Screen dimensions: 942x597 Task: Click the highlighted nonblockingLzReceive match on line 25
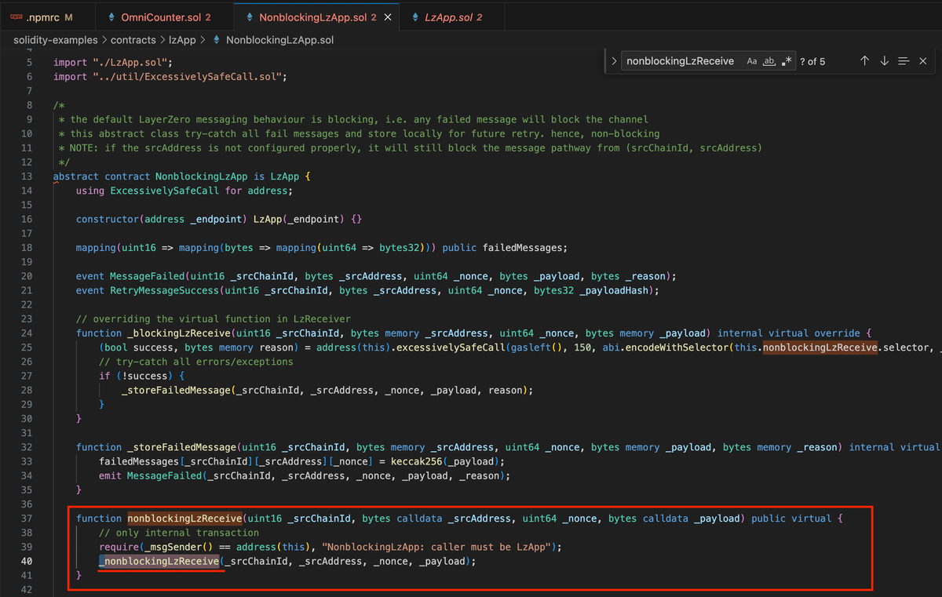pos(820,348)
